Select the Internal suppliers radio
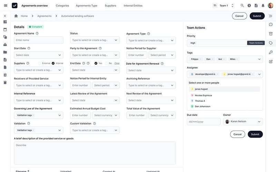Screen dimensions: 276x172 53,63
